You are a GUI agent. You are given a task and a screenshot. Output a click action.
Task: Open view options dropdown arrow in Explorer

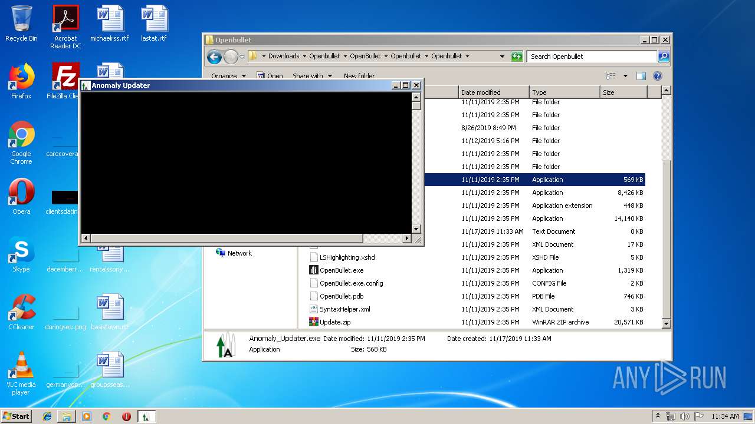click(625, 76)
